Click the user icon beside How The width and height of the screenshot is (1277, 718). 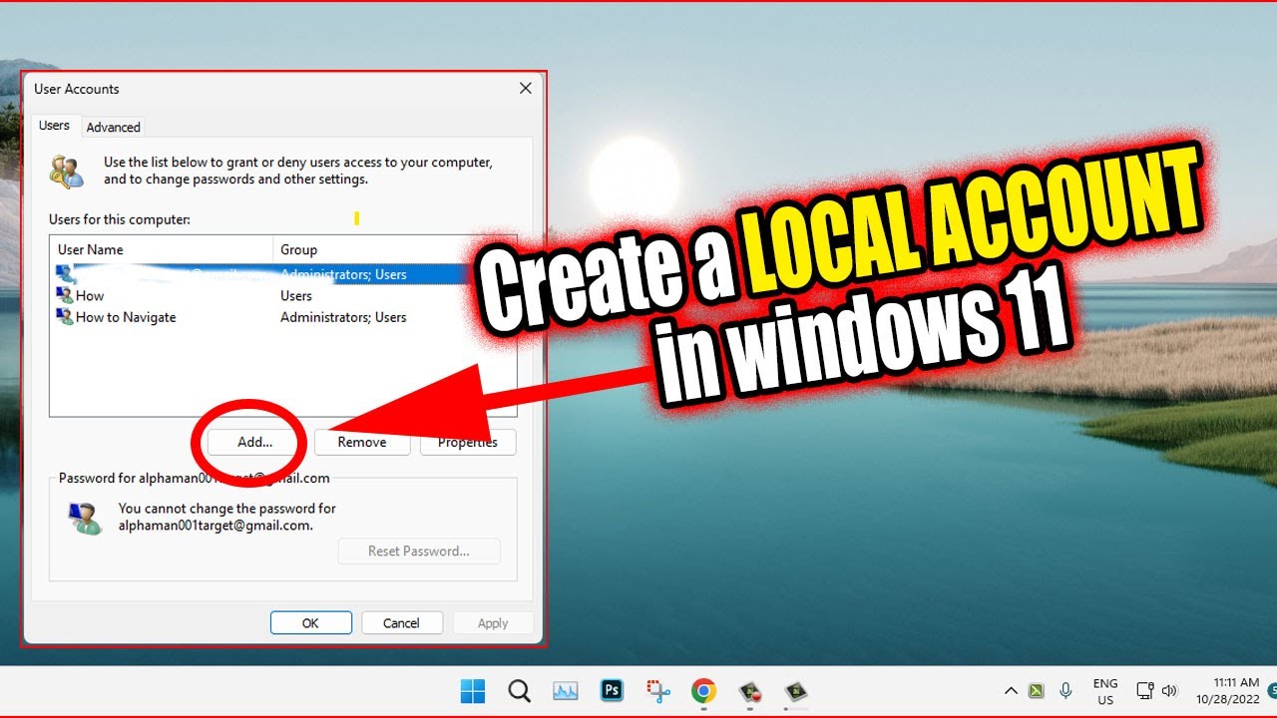(x=65, y=295)
